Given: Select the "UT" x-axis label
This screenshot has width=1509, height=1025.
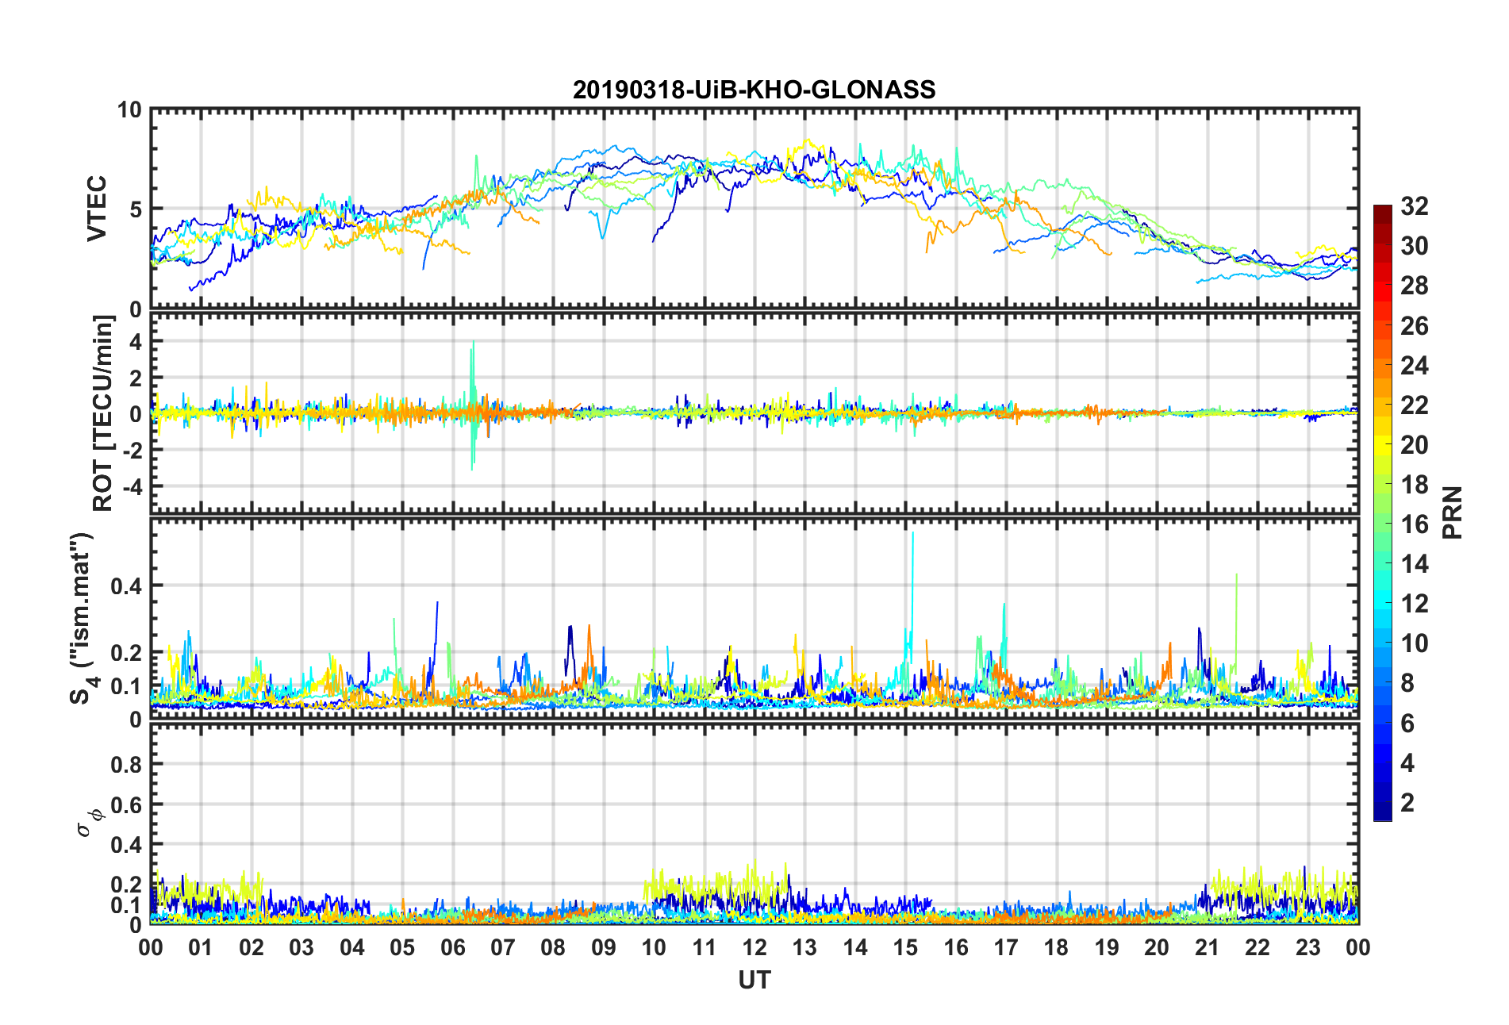Looking at the screenshot, I should (754, 981).
